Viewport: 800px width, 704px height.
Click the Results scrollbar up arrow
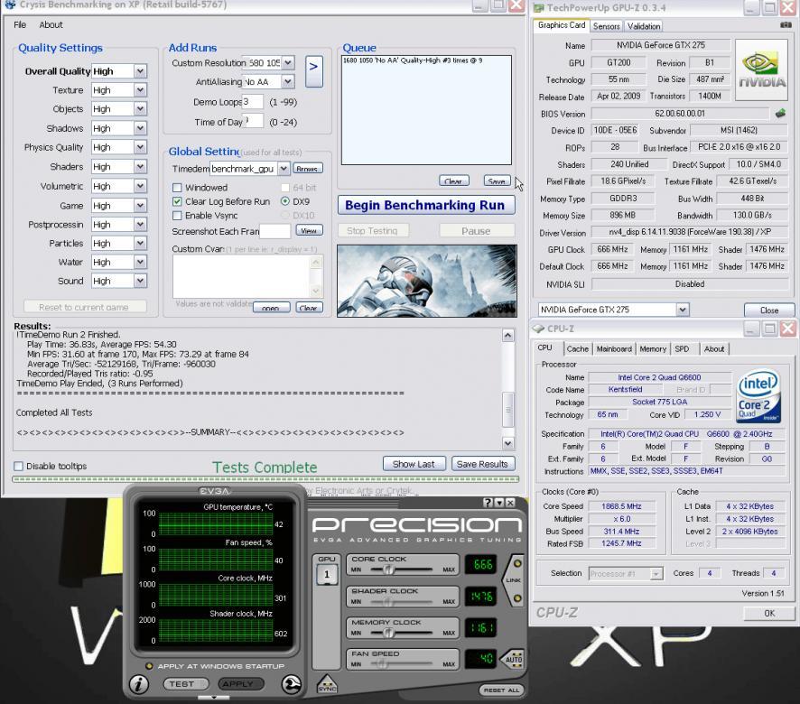click(507, 335)
